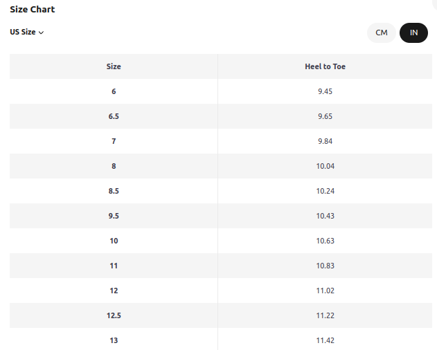Image resolution: width=437 pixels, height=350 pixels.
Task: Select the size 8.5 row
Action: [221, 191]
